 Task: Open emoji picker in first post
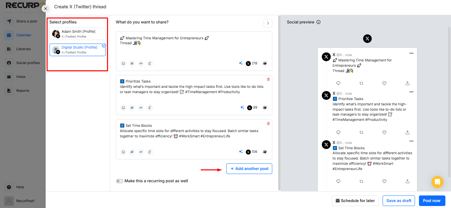pos(123,63)
